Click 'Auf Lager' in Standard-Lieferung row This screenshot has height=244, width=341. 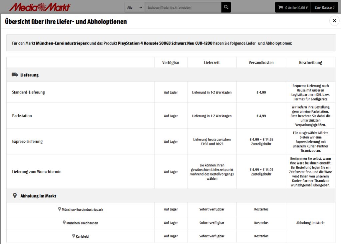pyautogui.click(x=171, y=92)
